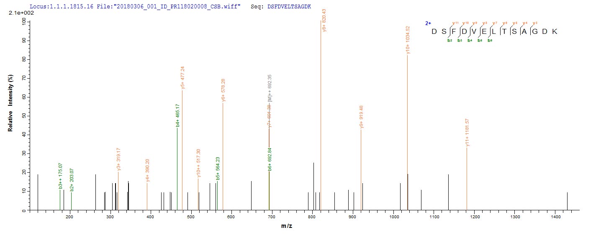Screen dimensions: 601x235
Task: Select the b3++ 175.07 peak label
Action: coord(61,177)
